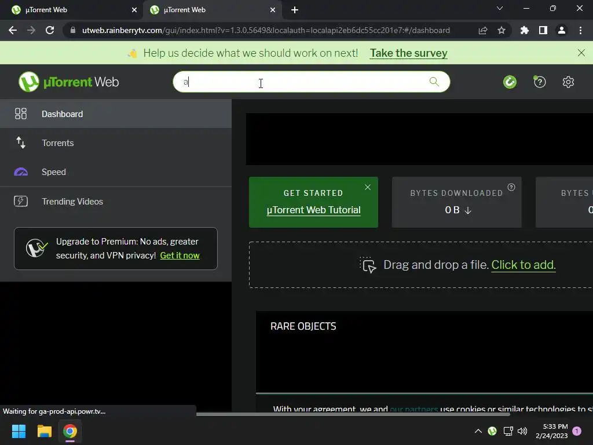Open the help question mark icon
The width and height of the screenshot is (593, 445).
[x=540, y=82]
